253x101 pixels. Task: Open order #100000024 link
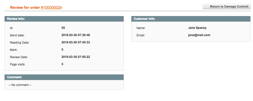51,8
